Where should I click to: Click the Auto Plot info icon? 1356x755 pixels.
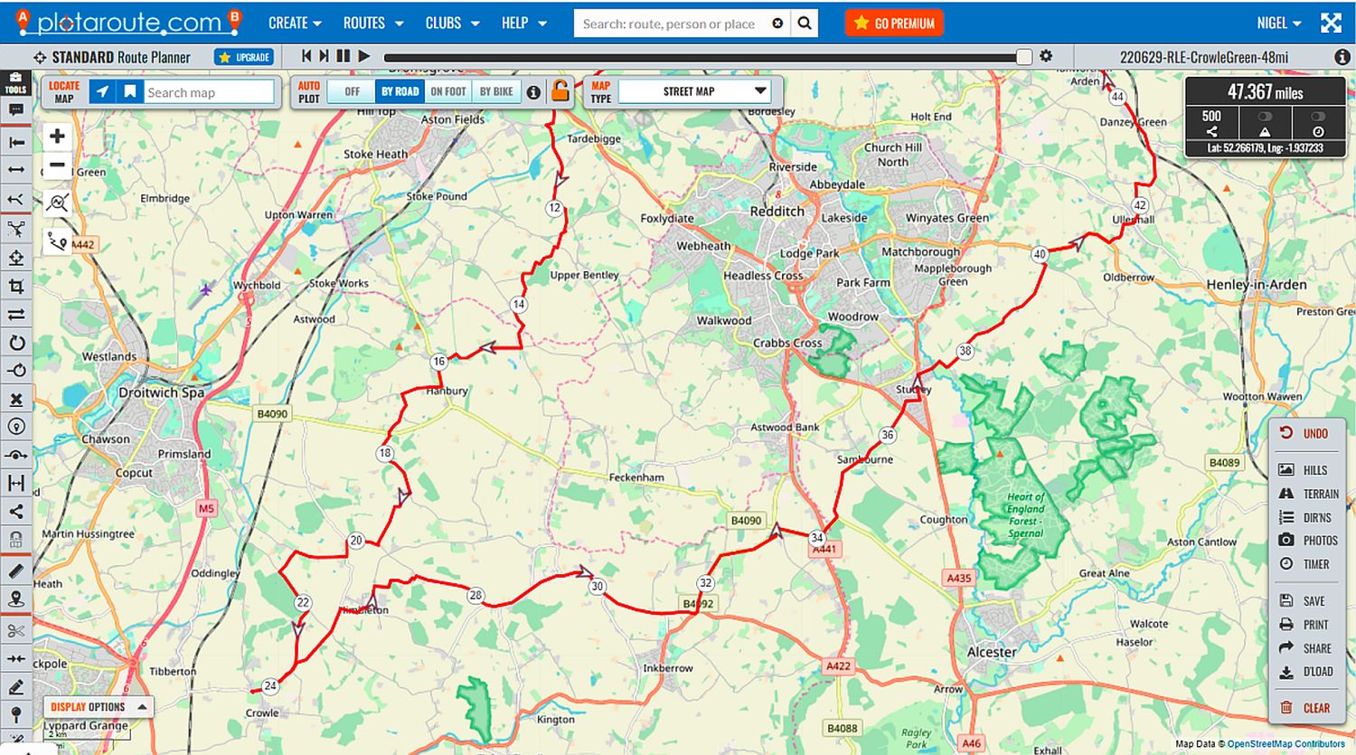pos(533,92)
